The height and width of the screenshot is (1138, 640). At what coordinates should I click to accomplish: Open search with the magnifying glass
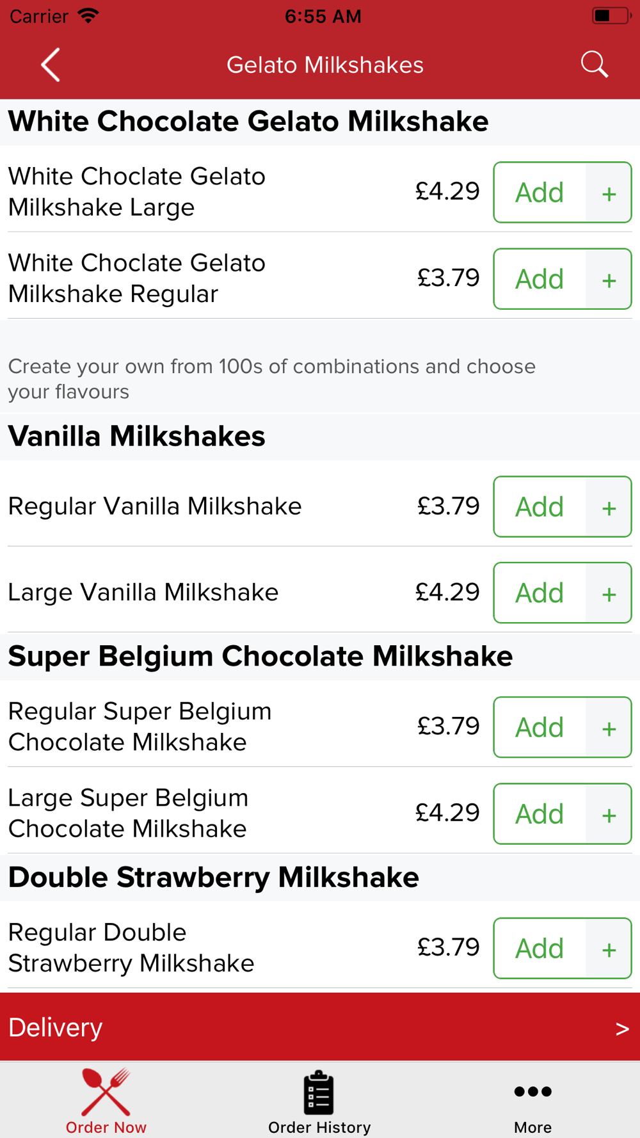[594, 65]
